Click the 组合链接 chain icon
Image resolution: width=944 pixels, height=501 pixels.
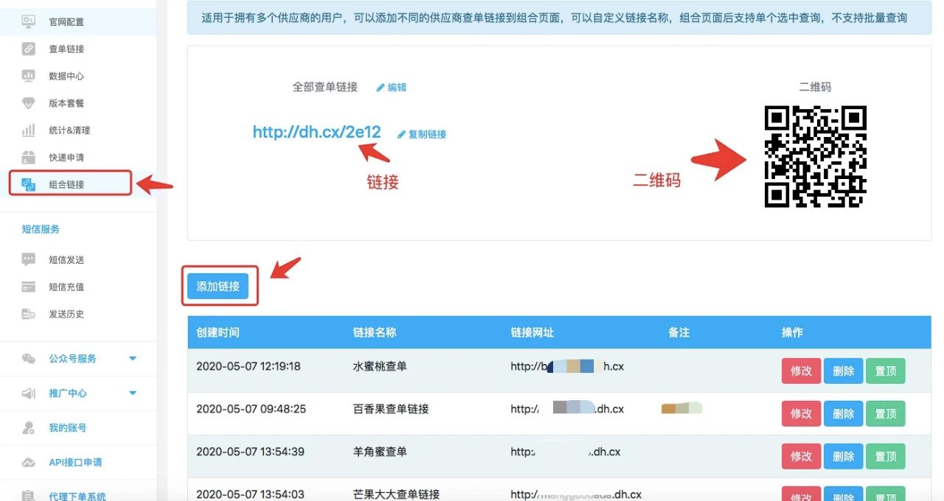pyautogui.click(x=28, y=184)
